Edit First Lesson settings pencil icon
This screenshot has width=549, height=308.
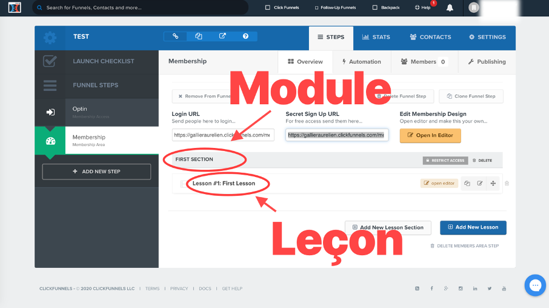coord(480,183)
